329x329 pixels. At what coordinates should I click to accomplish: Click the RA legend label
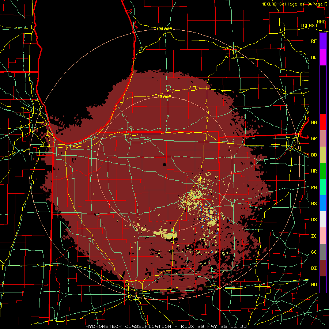314,188
